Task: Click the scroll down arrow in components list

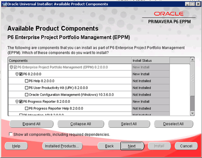Action: coord(192,113)
